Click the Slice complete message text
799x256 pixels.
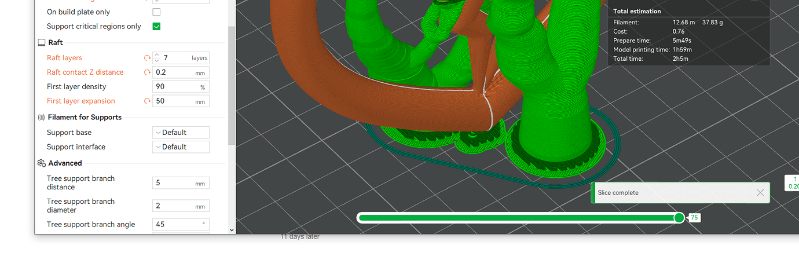click(618, 193)
